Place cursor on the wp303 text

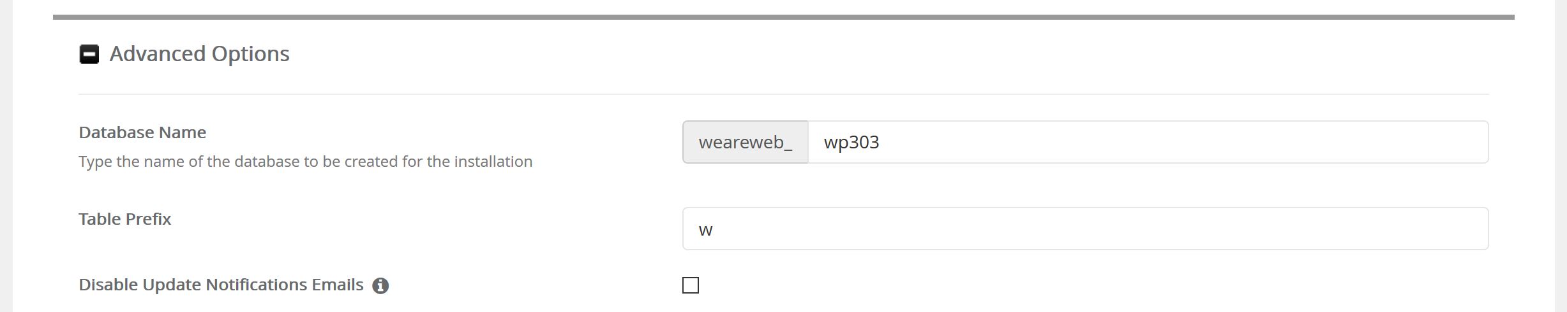(x=851, y=142)
